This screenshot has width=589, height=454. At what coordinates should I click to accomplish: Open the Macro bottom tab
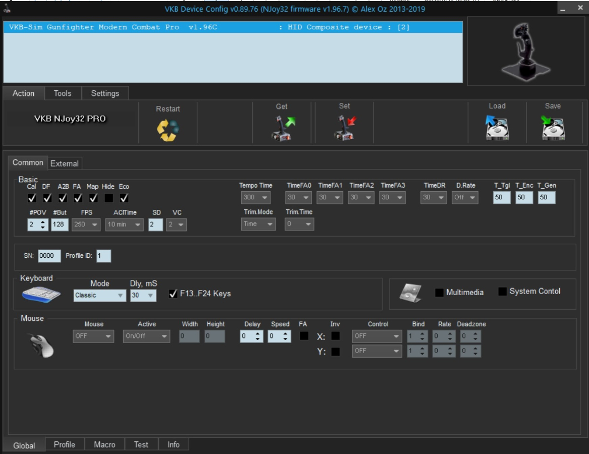tap(105, 444)
